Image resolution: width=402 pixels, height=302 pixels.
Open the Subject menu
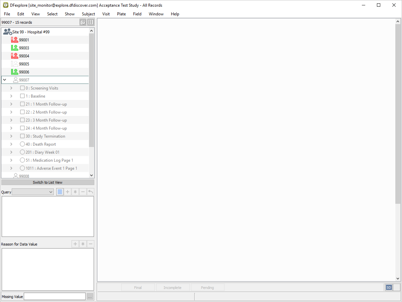(x=88, y=14)
